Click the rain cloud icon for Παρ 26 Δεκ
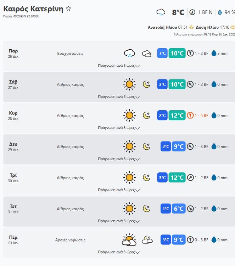The height and width of the screenshot is (266, 235). pos(129,54)
